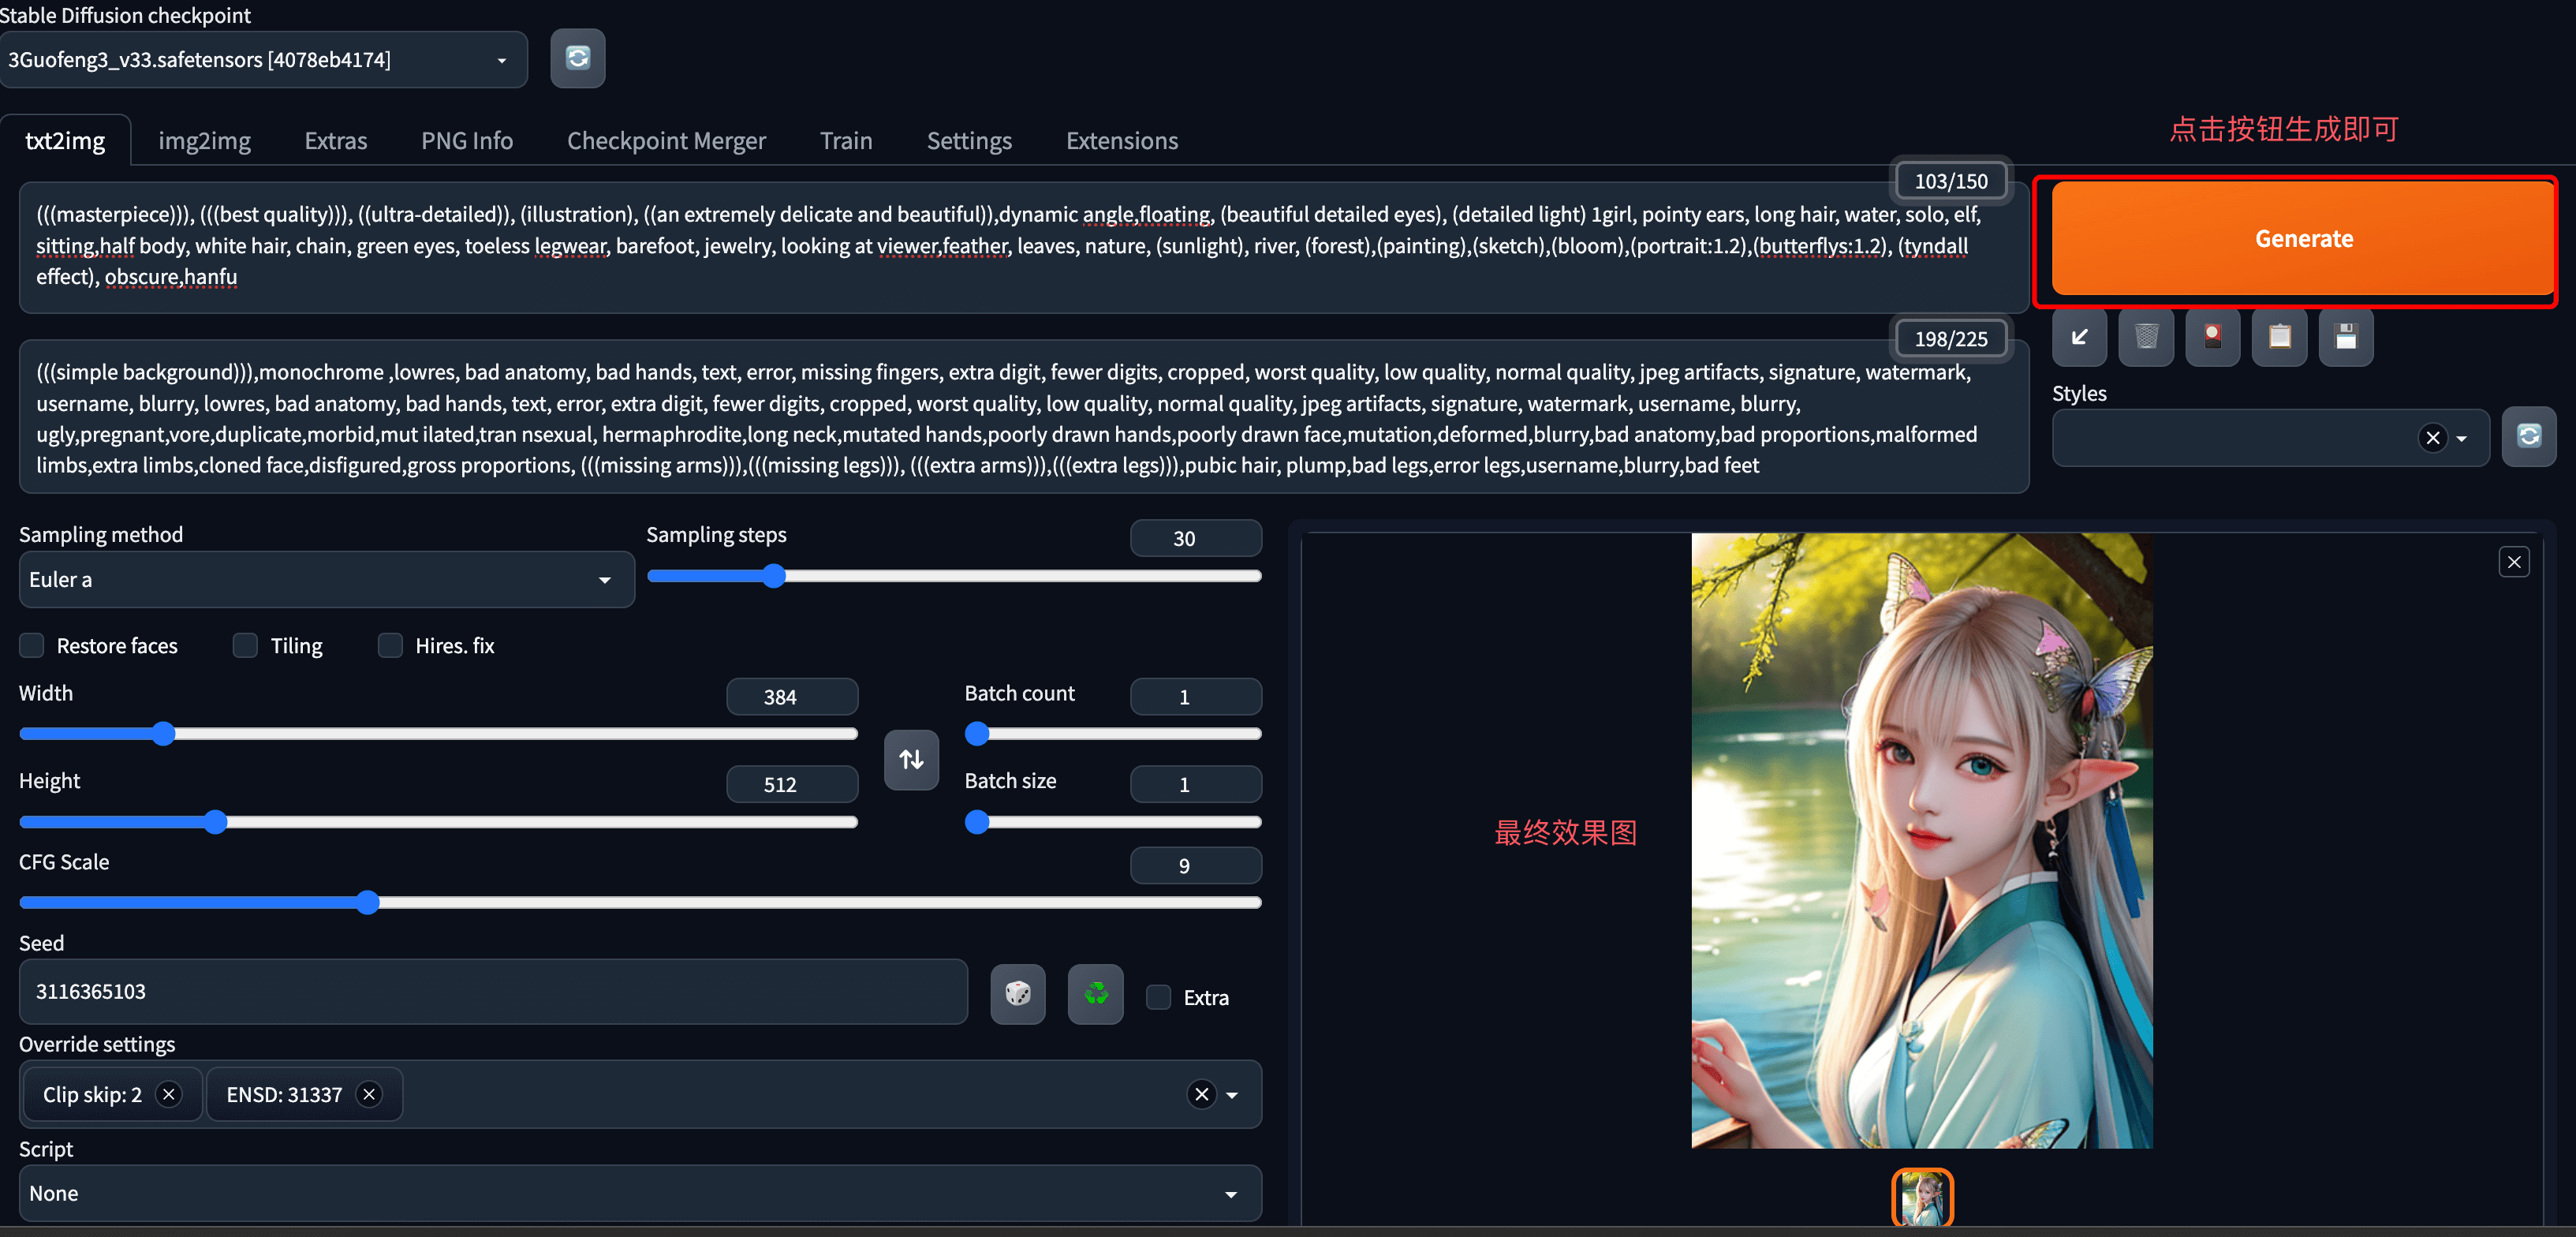
Task: Toggle the Tiling checkbox
Action: point(245,646)
